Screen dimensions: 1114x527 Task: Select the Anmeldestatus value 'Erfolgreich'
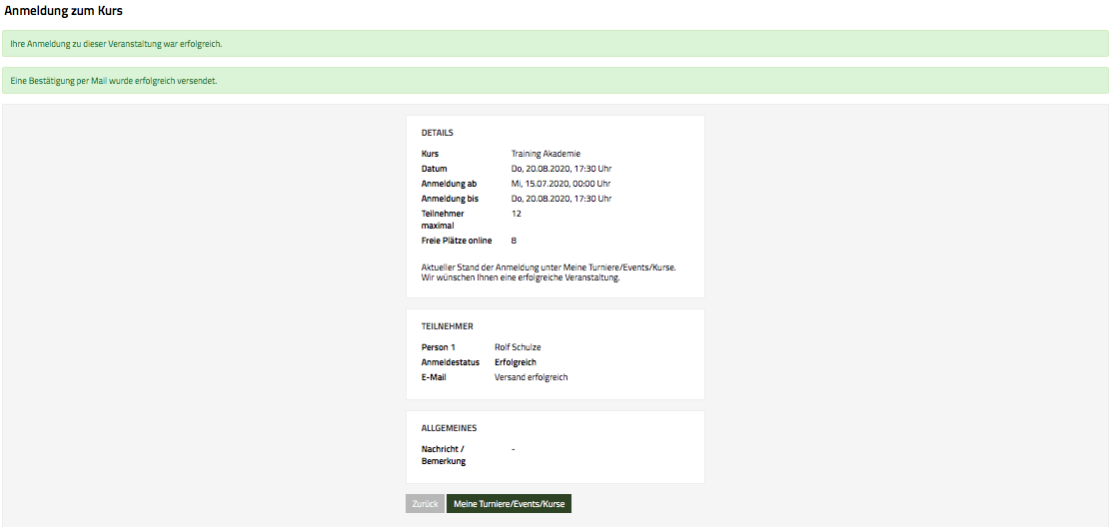coord(516,362)
